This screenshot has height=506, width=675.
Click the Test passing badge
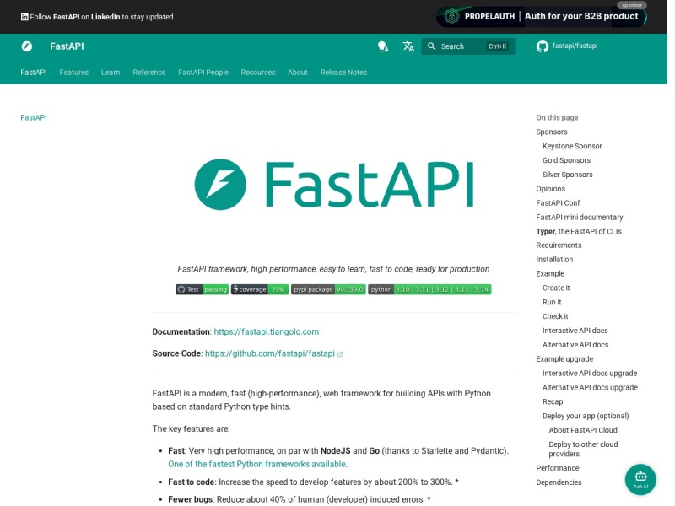202,289
